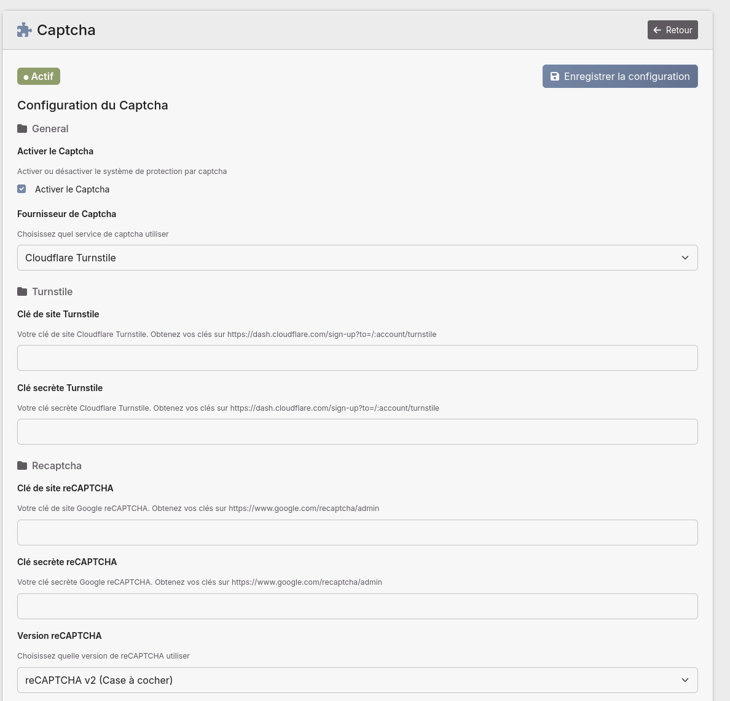
Task: Focus the Clé de site reCAPTCHA field
Action: (357, 533)
